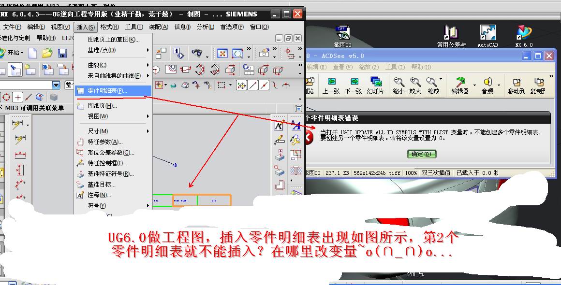Image resolution: width=561 pixels, height=285 pixels.
Task: Open the ACDSee Zoom (缩放) dropdown arrow
Action: coord(441,79)
